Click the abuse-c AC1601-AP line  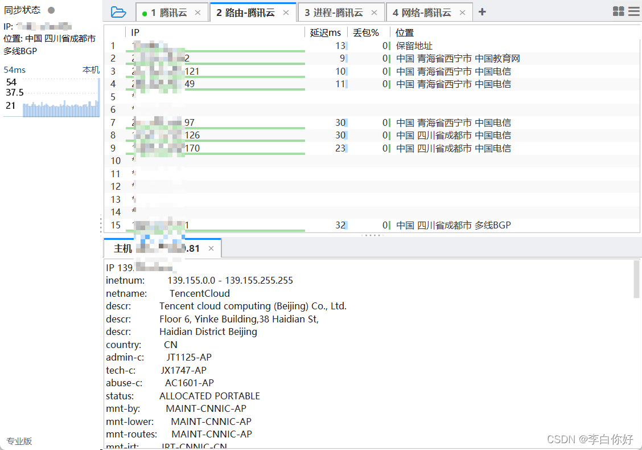tap(160, 383)
